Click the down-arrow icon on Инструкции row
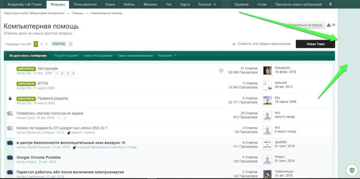The width and height of the screenshot is (360, 179). click(221, 71)
